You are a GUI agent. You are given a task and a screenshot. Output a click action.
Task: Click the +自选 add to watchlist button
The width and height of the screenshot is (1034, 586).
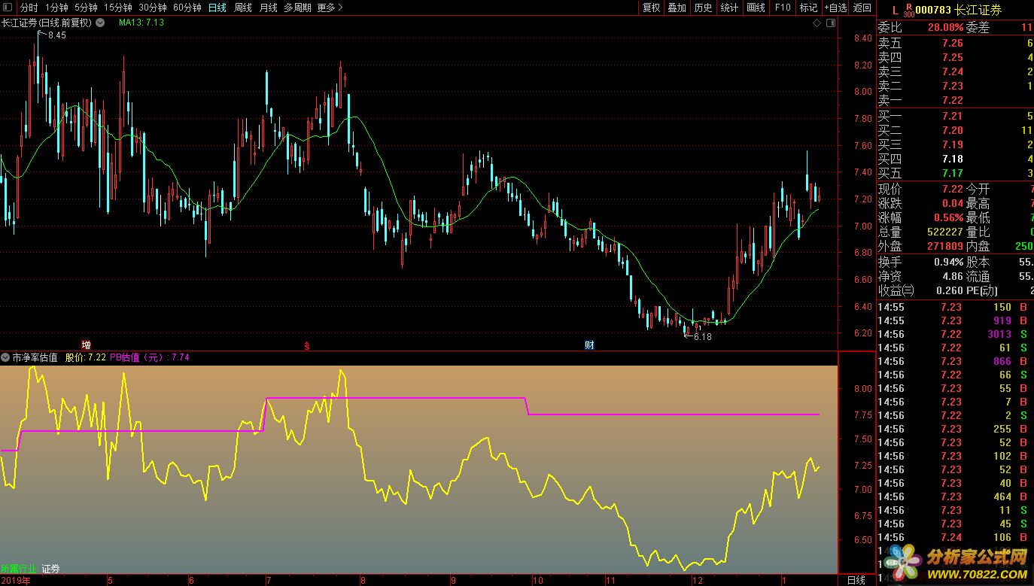[x=835, y=8]
